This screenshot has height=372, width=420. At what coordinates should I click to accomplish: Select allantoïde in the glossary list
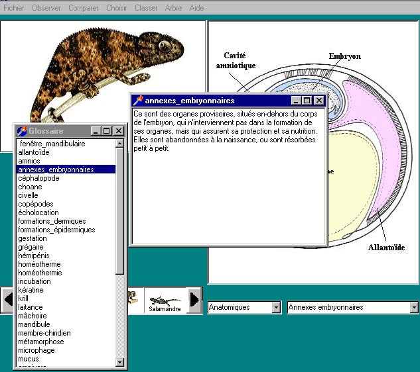[x=34, y=152]
